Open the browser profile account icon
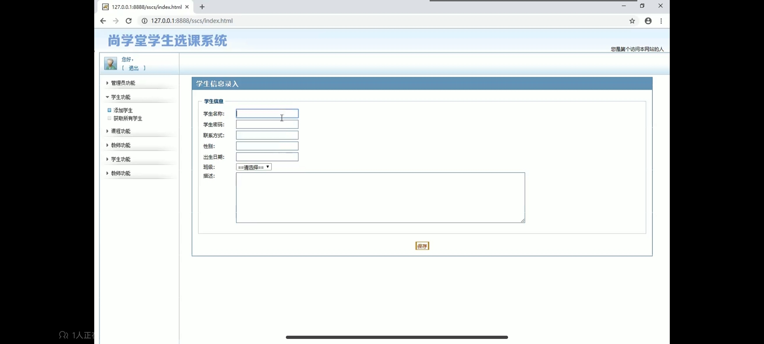Viewport: 764px width, 344px height. (x=648, y=21)
